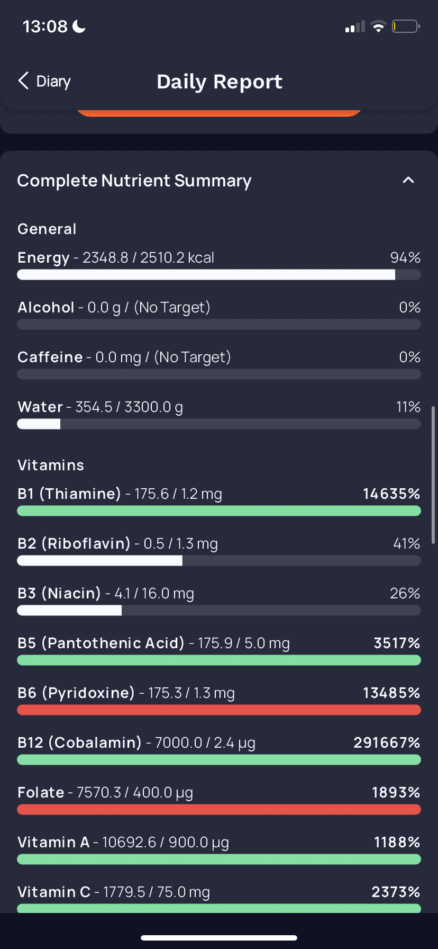Collapse the Complete Nutrient Summary section
This screenshot has width=438, height=949.
coord(408,181)
